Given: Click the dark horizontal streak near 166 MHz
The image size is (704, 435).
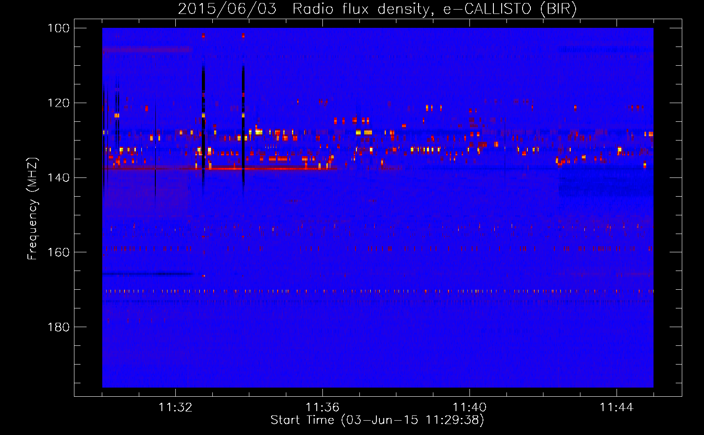Looking at the screenshot, I should point(148,274).
